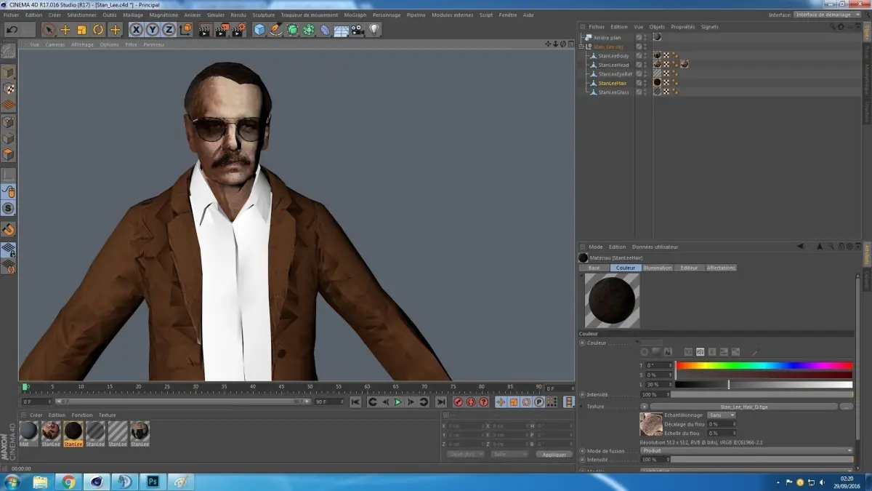Click the Undo arrow in the top toolbar
The height and width of the screenshot is (491, 872).
tap(12, 30)
